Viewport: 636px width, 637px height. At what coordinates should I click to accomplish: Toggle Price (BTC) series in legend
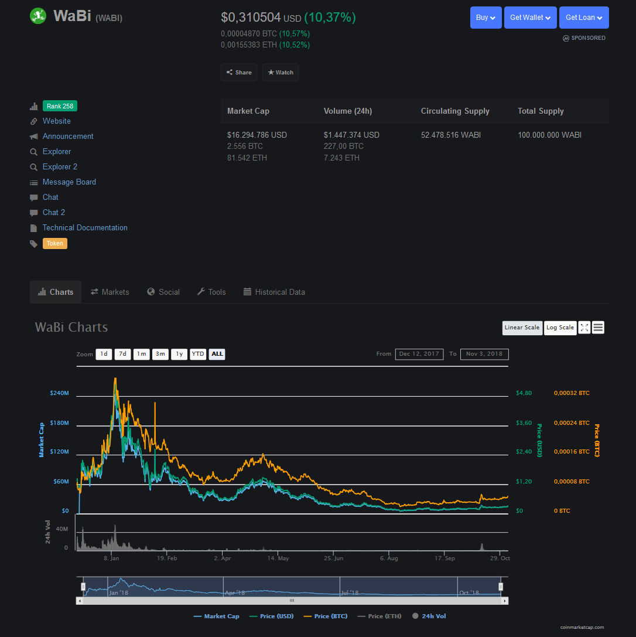click(326, 616)
